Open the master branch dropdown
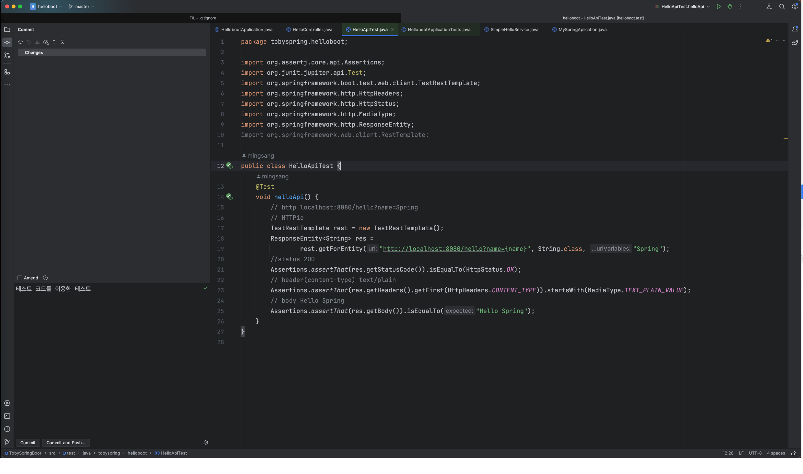Viewport: 803px width, 474px height. click(82, 6)
